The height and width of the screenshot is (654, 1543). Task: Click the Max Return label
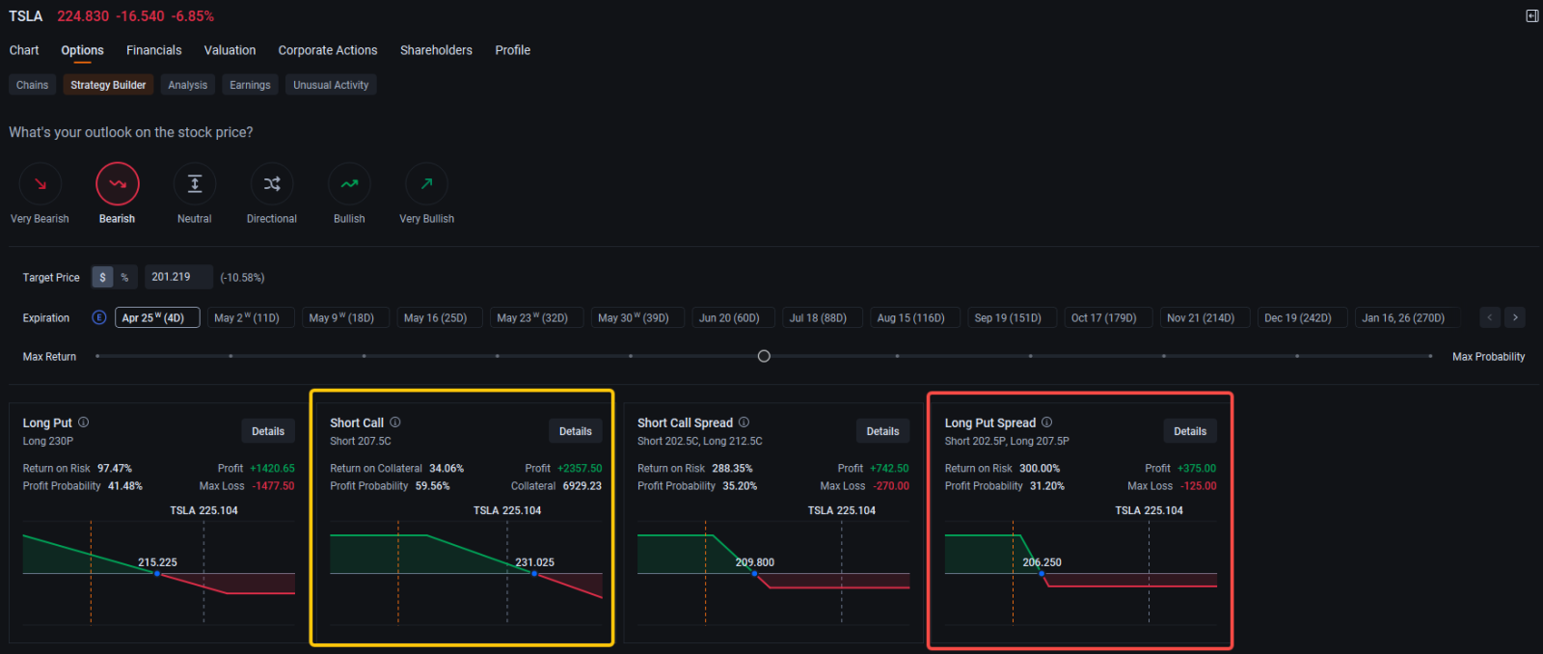[x=49, y=357]
